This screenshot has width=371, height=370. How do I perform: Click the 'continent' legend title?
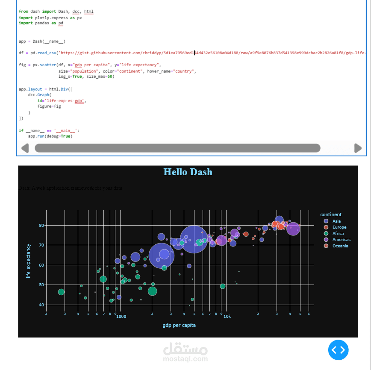(x=331, y=214)
